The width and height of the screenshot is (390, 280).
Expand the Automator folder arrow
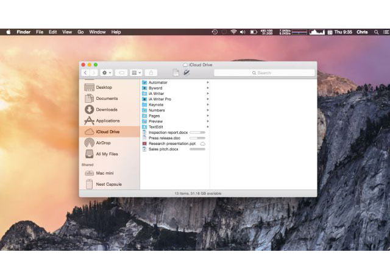pos(207,83)
